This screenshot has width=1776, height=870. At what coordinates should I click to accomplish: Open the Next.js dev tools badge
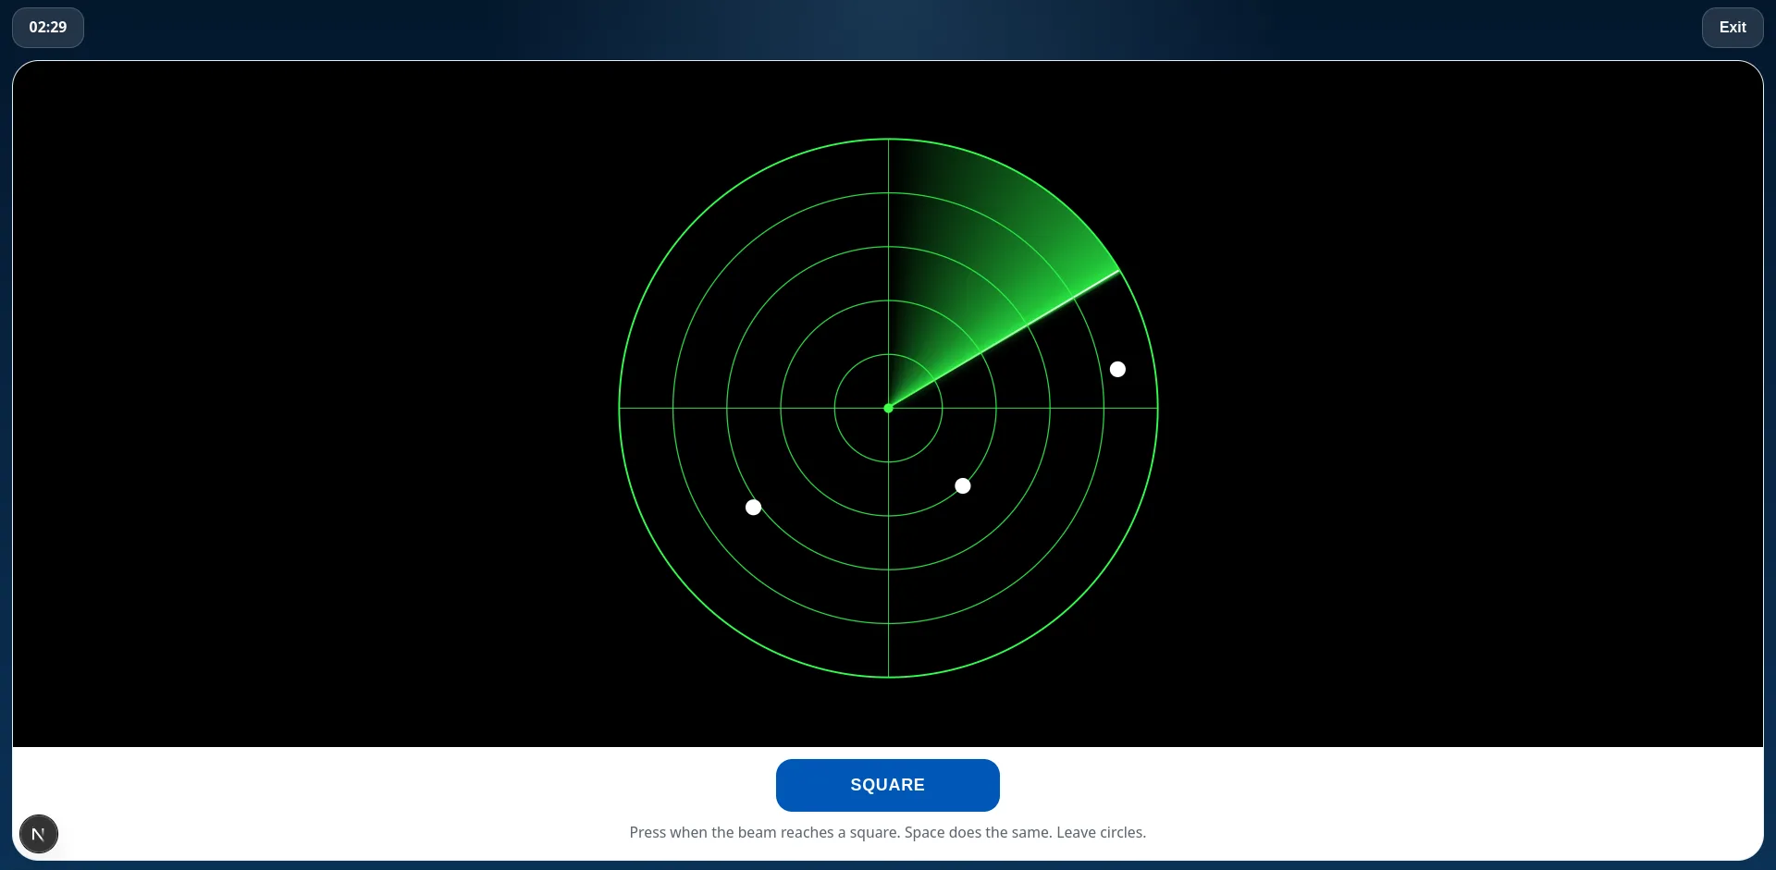(39, 834)
